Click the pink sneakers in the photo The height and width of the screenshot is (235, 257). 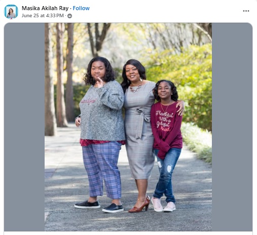click(163, 204)
